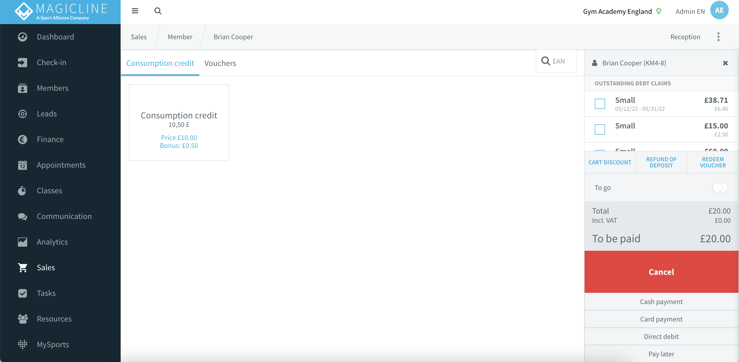This screenshot has height=362, width=739.
Task: Check the £38.71 Small debt claim
Action: pyautogui.click(x=600, y=104)
